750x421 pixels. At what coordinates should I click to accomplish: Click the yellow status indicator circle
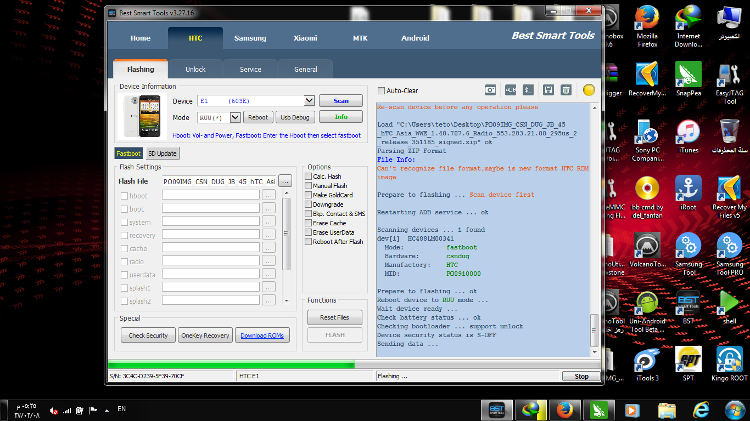click(589, 90)
